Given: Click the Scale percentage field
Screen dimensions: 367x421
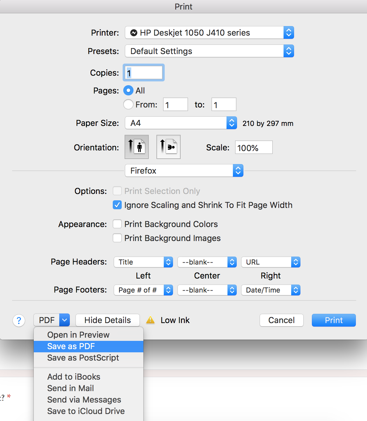Looking at the screenshot, I should [x=254, y=148].
